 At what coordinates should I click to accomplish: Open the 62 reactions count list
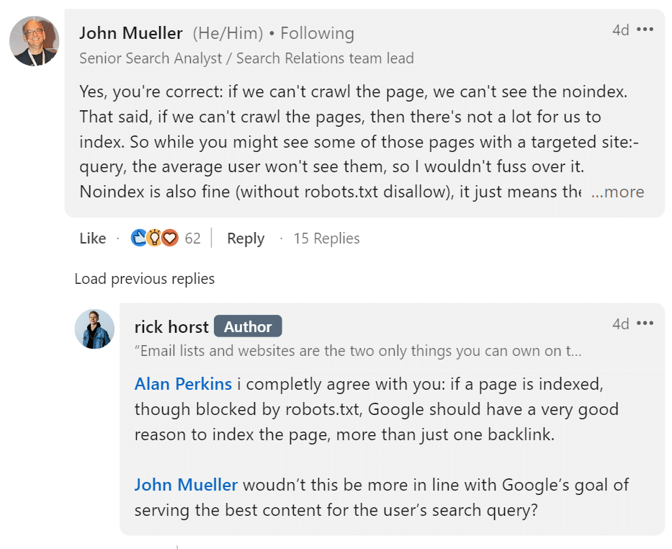(192, 238)
